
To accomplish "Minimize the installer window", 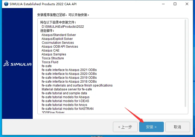I will click(163, 4).
